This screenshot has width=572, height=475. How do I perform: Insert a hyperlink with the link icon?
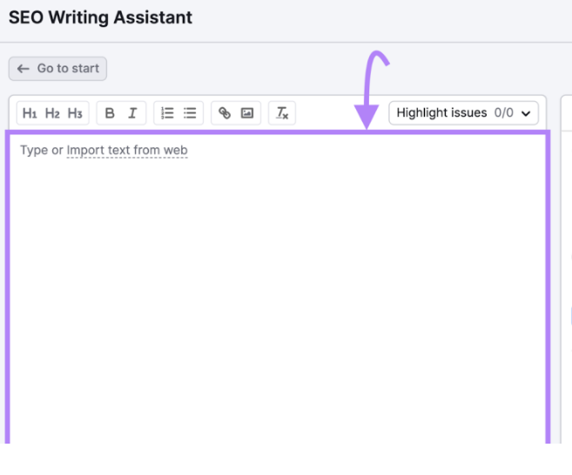pyautogui.click(x=225, y=113)
